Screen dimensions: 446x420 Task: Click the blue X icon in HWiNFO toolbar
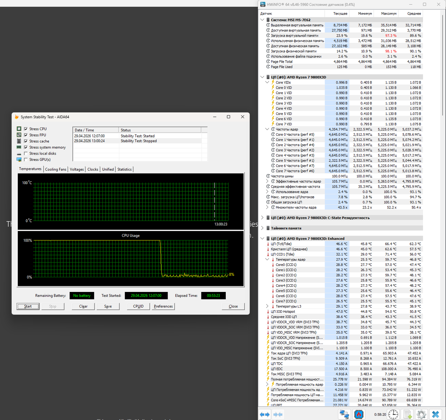pyautogui.click(x=436, y=414)
